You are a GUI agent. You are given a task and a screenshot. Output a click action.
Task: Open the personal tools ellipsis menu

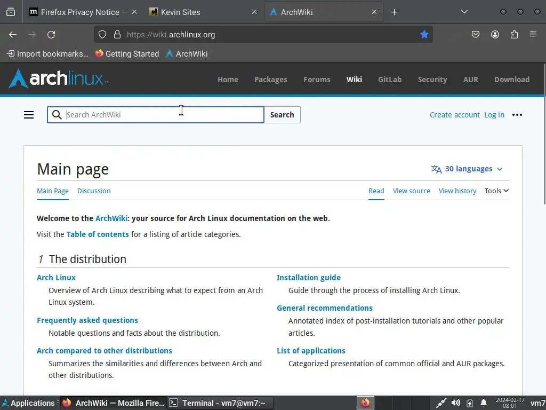coord(517,115)
